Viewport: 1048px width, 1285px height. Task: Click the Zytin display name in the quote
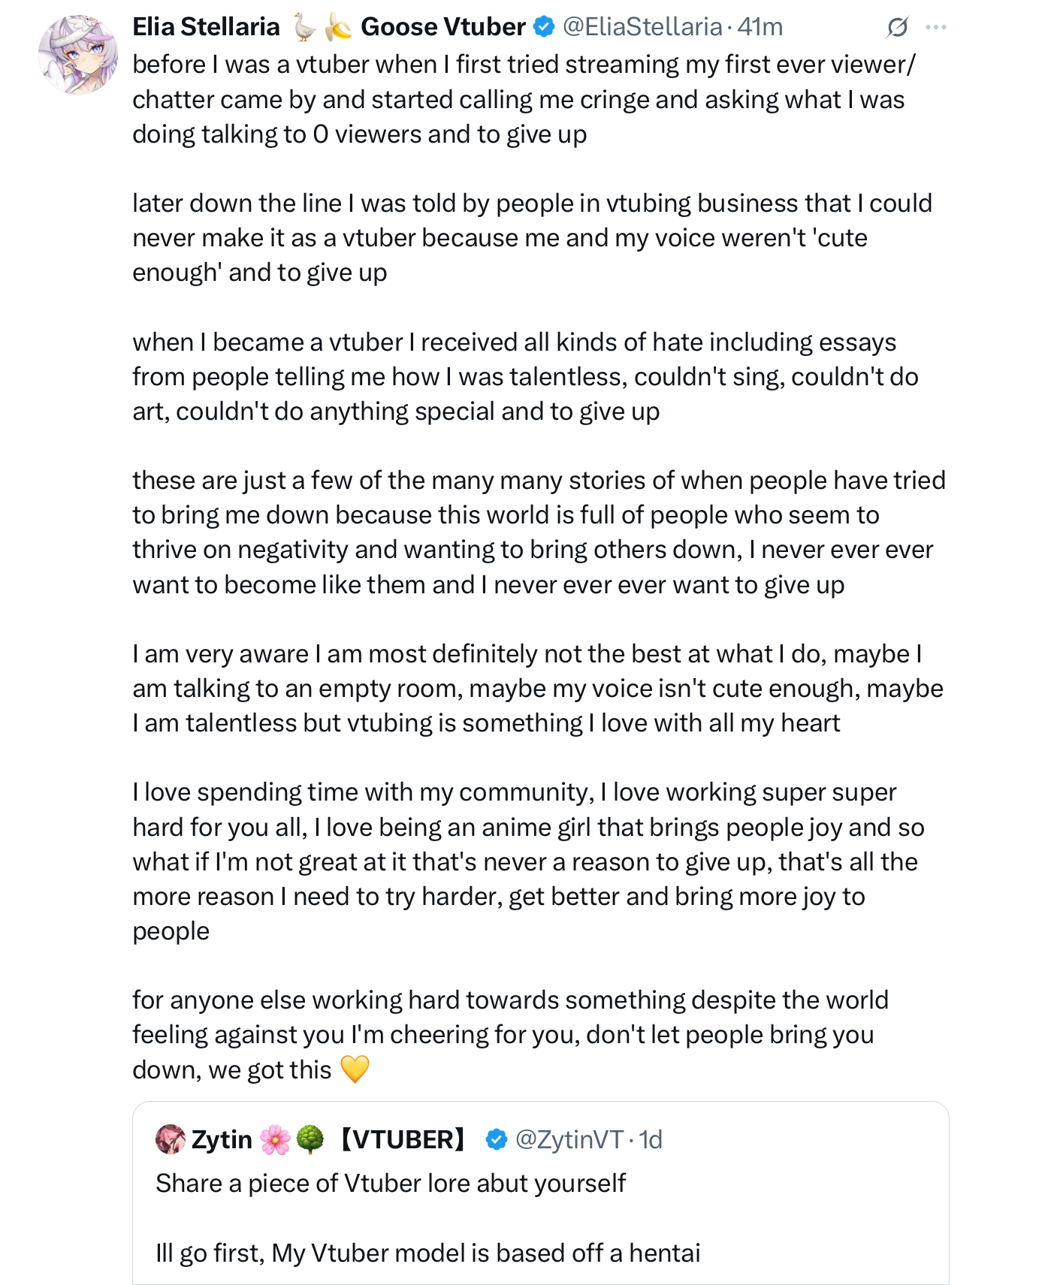tap(222, 1139)
